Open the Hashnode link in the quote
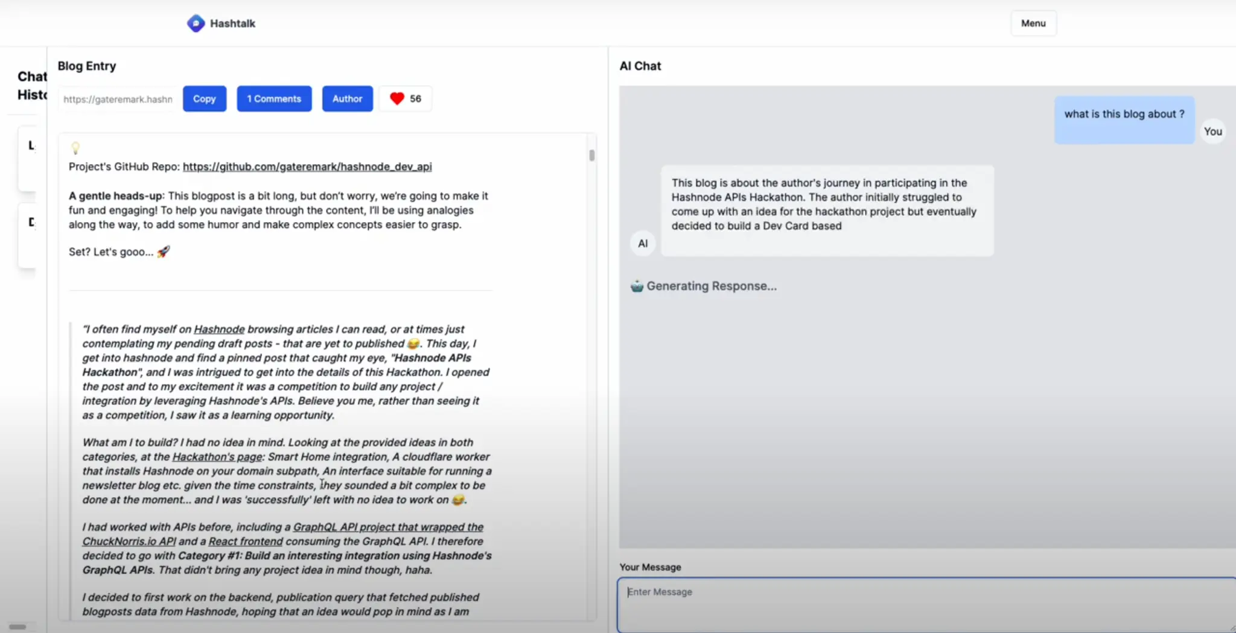The height and width of the screenshot is (633, 1236). point(219,329)
